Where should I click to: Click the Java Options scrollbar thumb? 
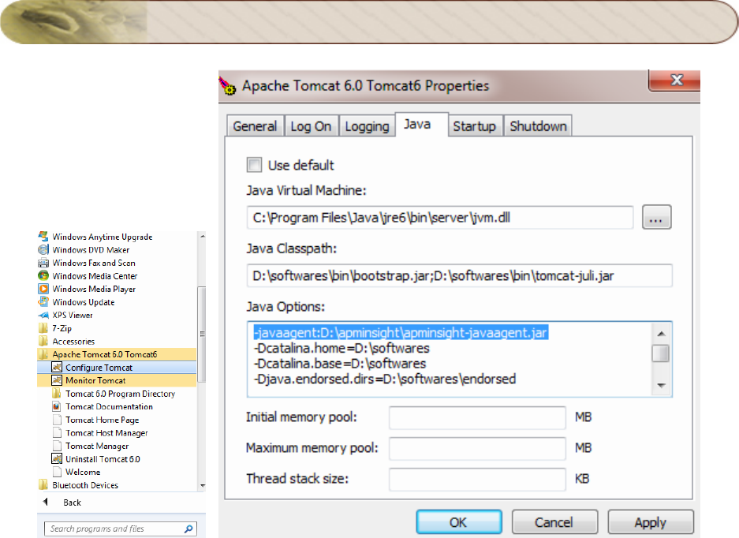(661, 353)
